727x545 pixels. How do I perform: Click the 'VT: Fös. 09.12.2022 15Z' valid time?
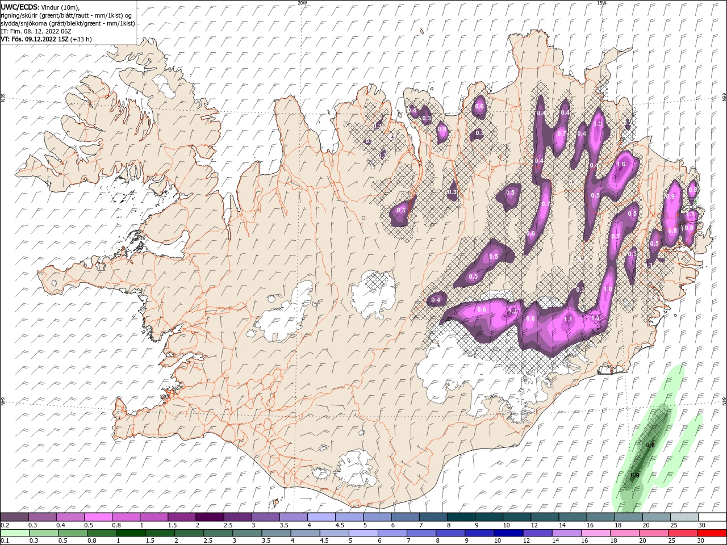[x=35, y=39]
